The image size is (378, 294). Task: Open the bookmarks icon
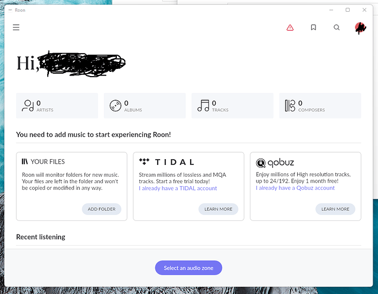pos(314,28)
